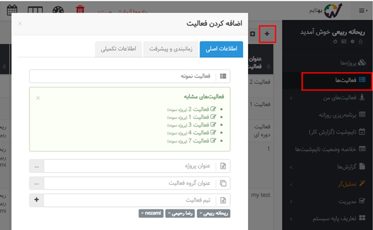
Task: Open the gear settings icon under the greeting
Action: pos(352,42)
